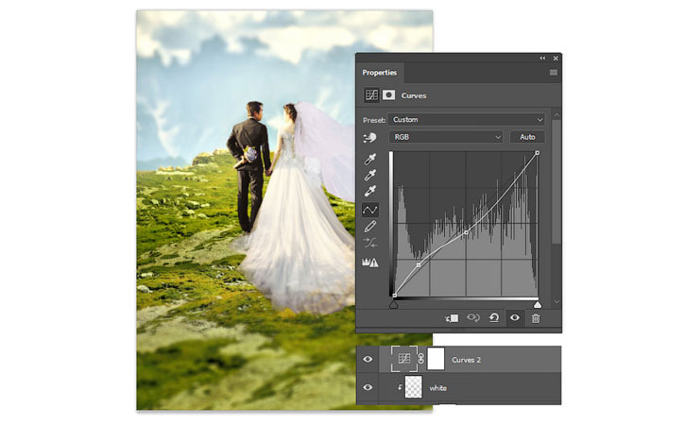Viewport: 685px width, 425px height.
Task: Select the white layer thumbnail
Action: tap(413, 387)
